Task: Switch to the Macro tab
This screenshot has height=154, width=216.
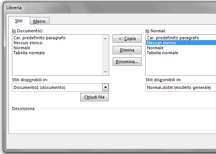Action: 39,21
